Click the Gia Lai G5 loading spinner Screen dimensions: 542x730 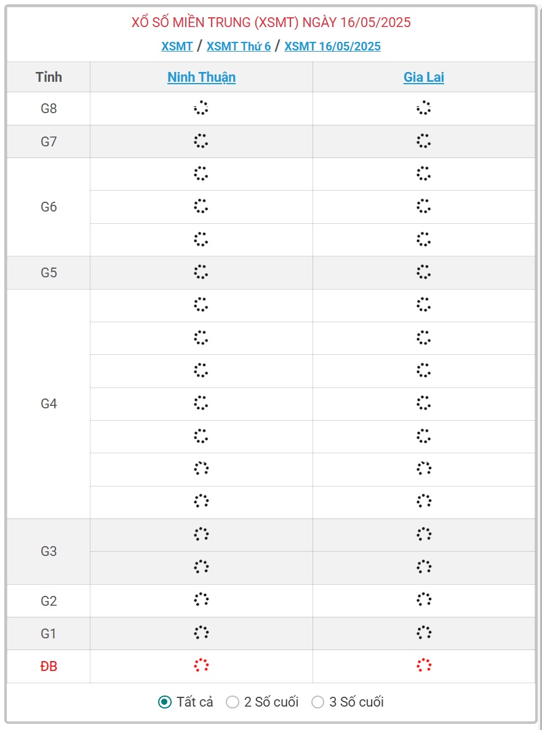tap(424, 272)
